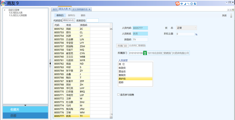
Task: Click the 保存(S) button
Action: click(72, 15)
